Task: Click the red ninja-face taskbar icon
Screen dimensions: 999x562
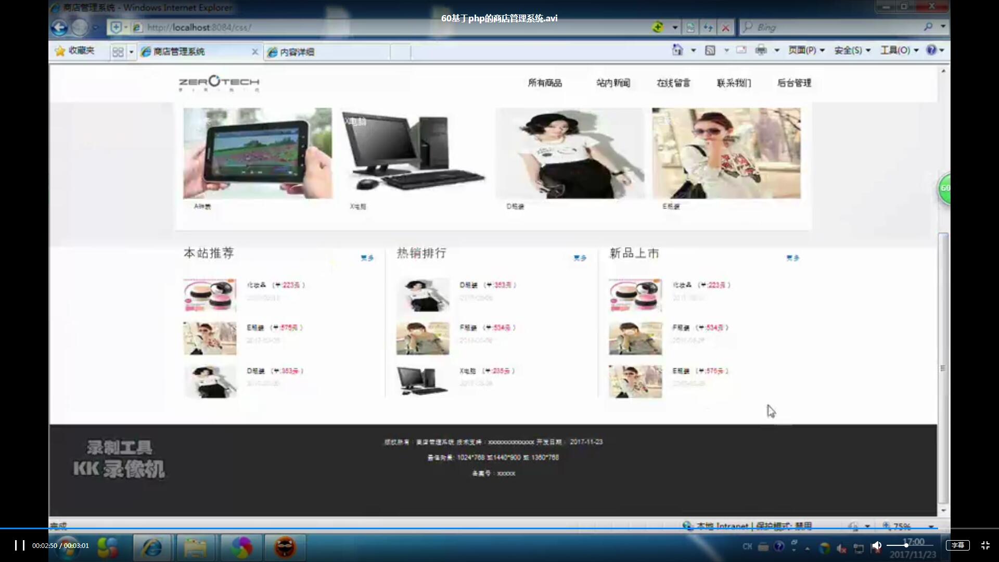Action: [x=285, y=547]
